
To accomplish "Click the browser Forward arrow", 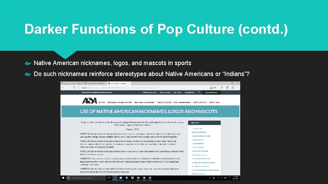I will pyautogui.click(x=69, y=88).
